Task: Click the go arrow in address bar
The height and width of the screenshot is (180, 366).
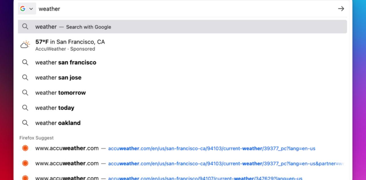Action: (341, 9)
